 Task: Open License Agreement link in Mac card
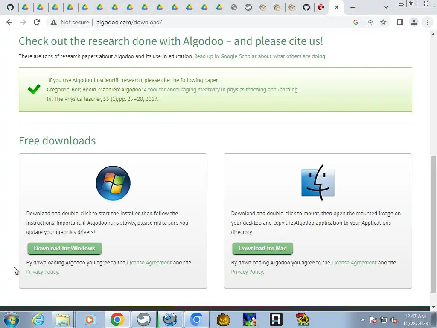354,263
